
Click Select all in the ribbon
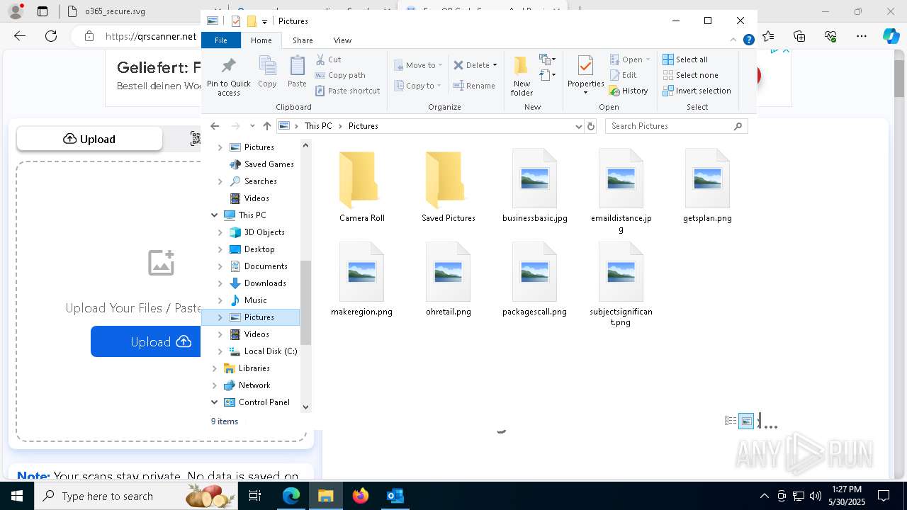coord(685,59)
